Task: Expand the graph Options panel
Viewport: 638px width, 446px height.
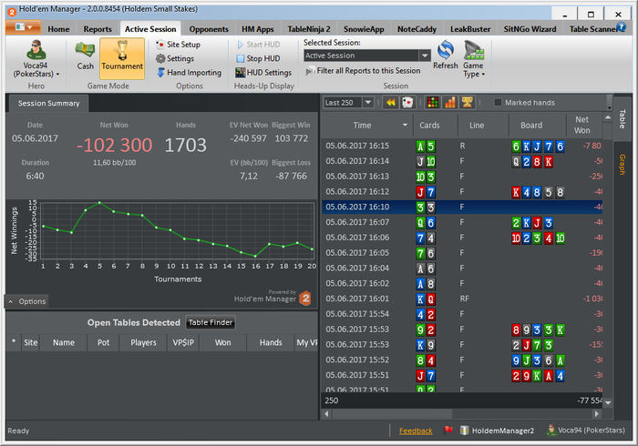Action: tap(26, 301)
